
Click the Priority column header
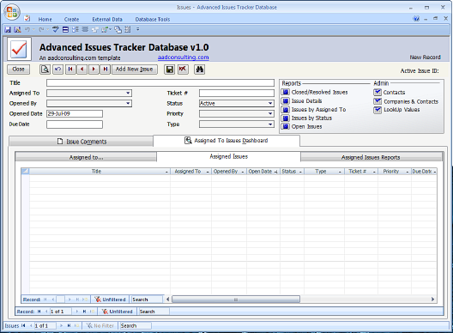[395, 172]
